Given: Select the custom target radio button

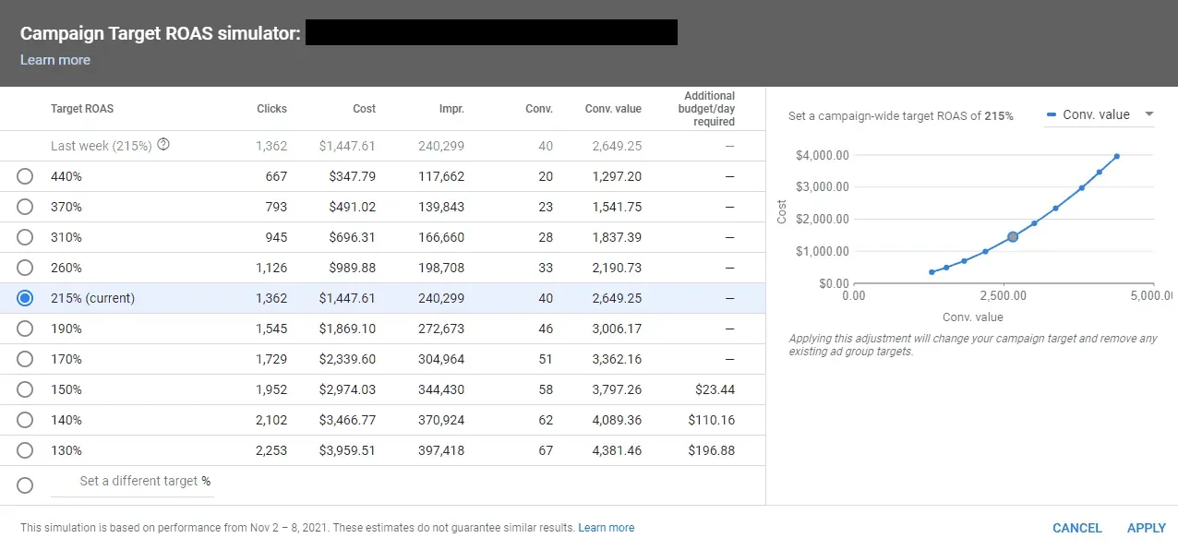Looking at the screenshot, I should 25,485.
